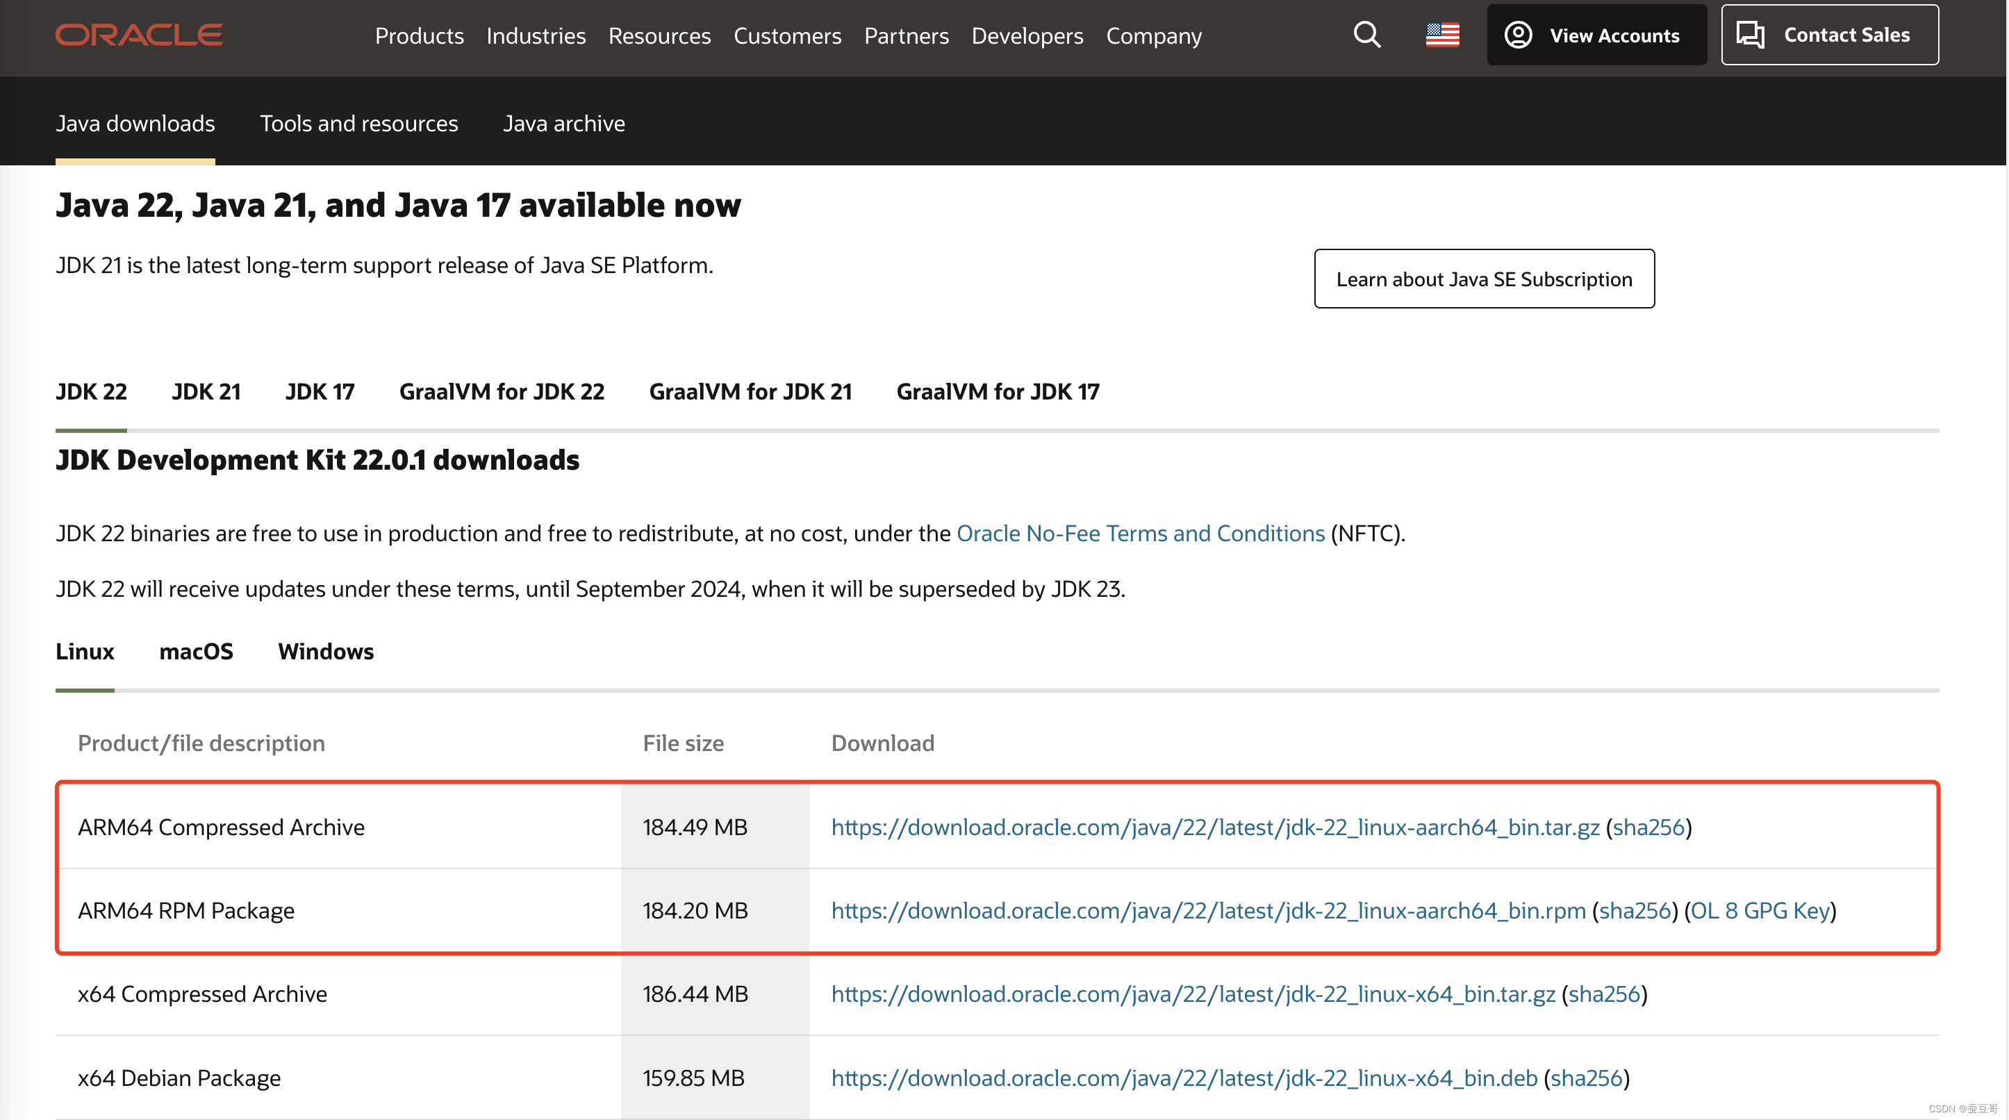Open the OL 8 GPG Key link
2009x1120 pixels.
(1760, 910)
